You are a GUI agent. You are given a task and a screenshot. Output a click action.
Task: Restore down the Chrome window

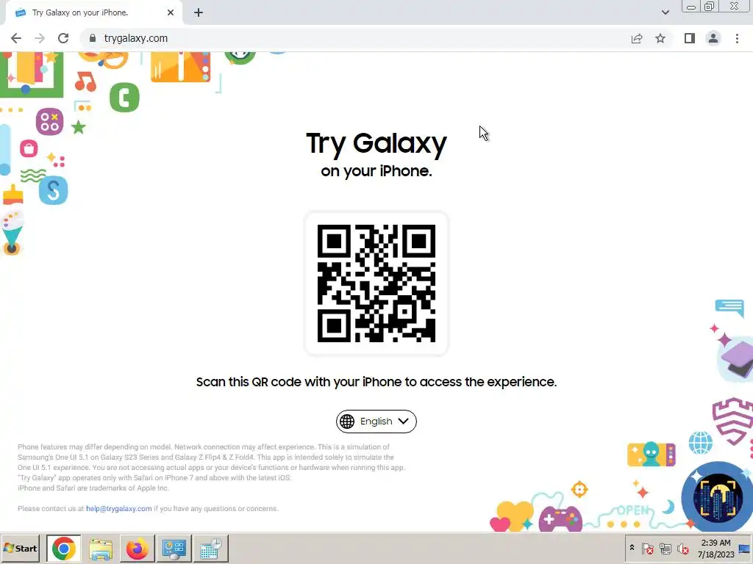pos(710,6)
